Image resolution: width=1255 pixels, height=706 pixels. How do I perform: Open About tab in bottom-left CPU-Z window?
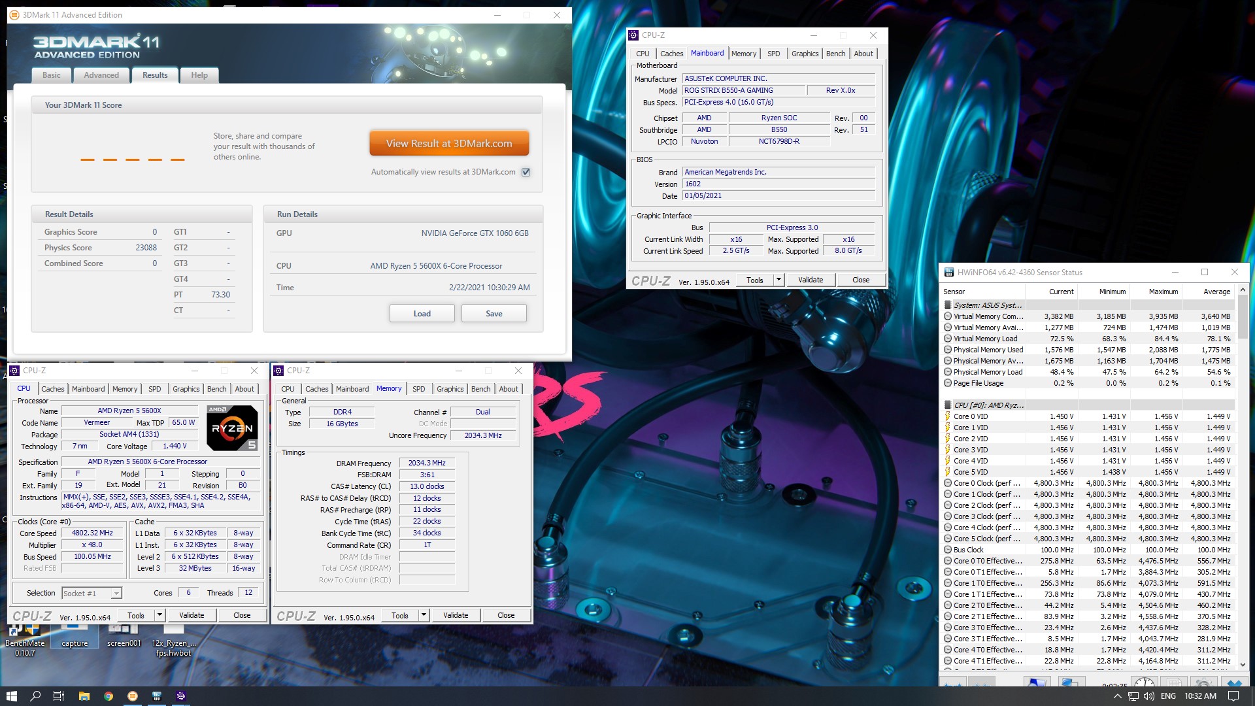(x=244, y=389)
